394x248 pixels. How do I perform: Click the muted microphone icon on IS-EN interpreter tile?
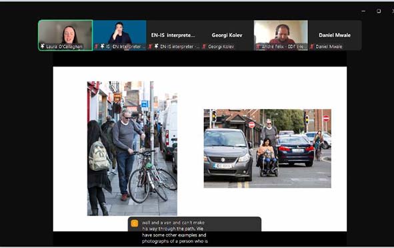(x=96, y=47)
